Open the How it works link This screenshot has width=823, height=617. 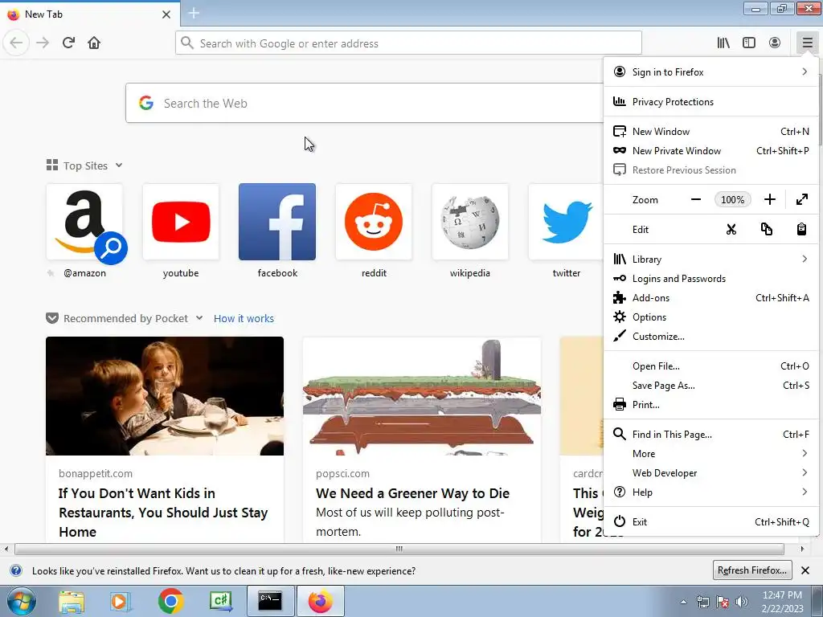(x=244, y=318)
